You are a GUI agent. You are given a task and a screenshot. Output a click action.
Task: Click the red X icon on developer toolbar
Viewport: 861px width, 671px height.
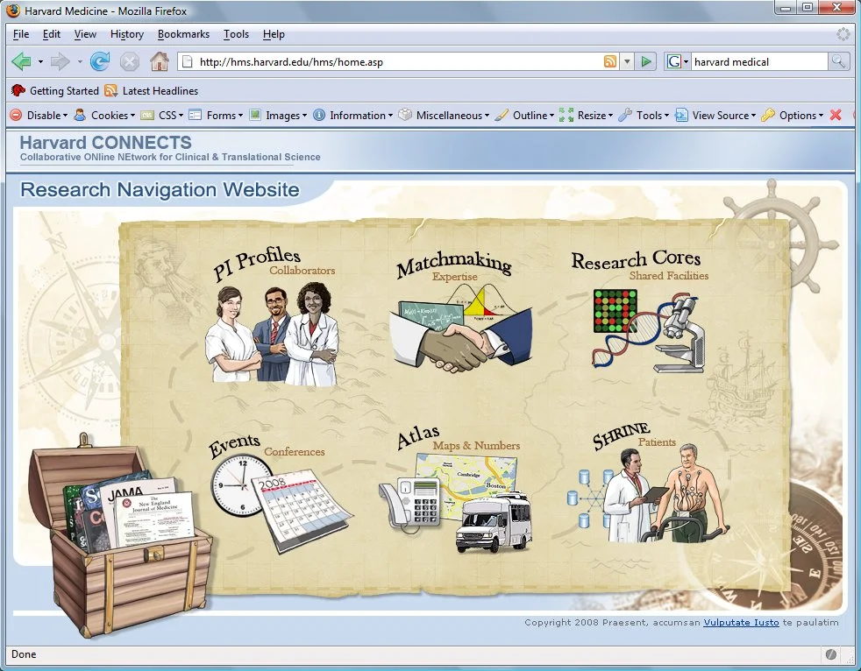click(x=836, y=116)
